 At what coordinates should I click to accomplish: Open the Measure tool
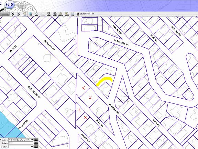pyautogui.click(x=61, y=14)
